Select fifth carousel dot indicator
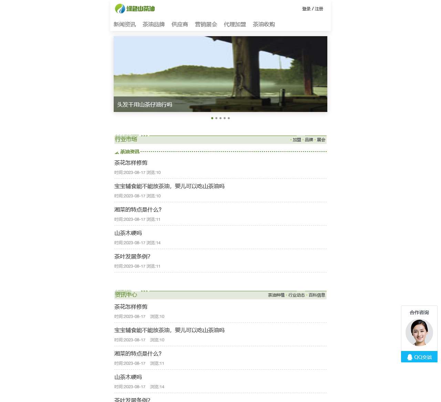 (x=229, y=118)
